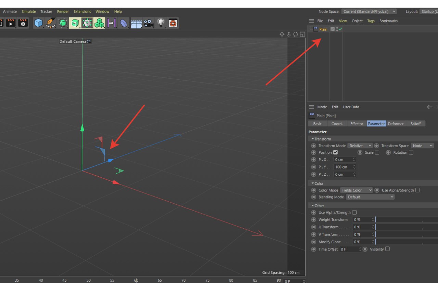Open the User Data menu
The width and height of the screenshot is (438, 283).
click(351, 107)
